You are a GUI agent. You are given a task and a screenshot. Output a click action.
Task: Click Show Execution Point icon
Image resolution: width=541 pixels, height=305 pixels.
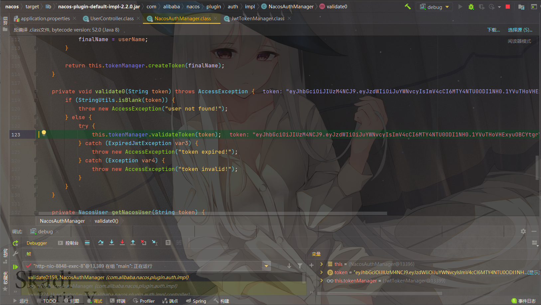tap(87, 243)
